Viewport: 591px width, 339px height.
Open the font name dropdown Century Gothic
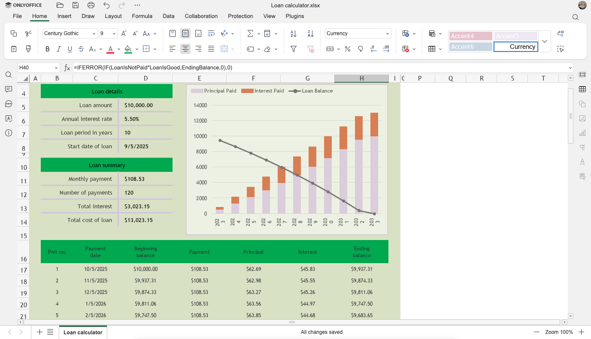click(x=94, y=33)
